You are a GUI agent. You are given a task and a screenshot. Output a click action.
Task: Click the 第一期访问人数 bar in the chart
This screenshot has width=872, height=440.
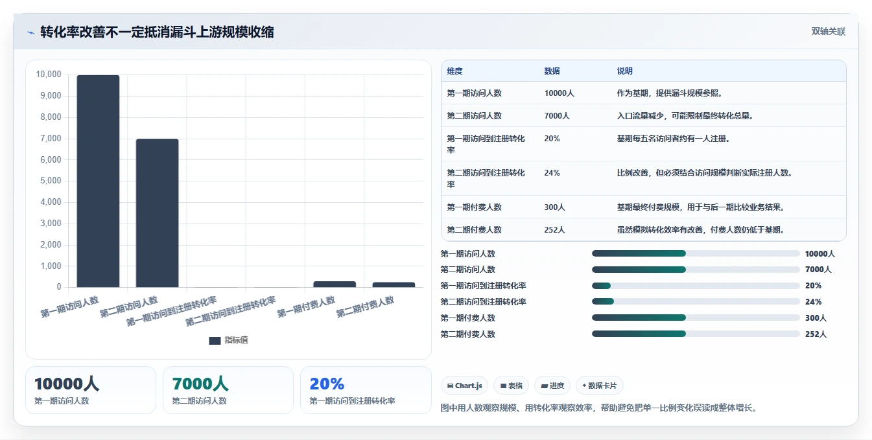click(98, 181)
